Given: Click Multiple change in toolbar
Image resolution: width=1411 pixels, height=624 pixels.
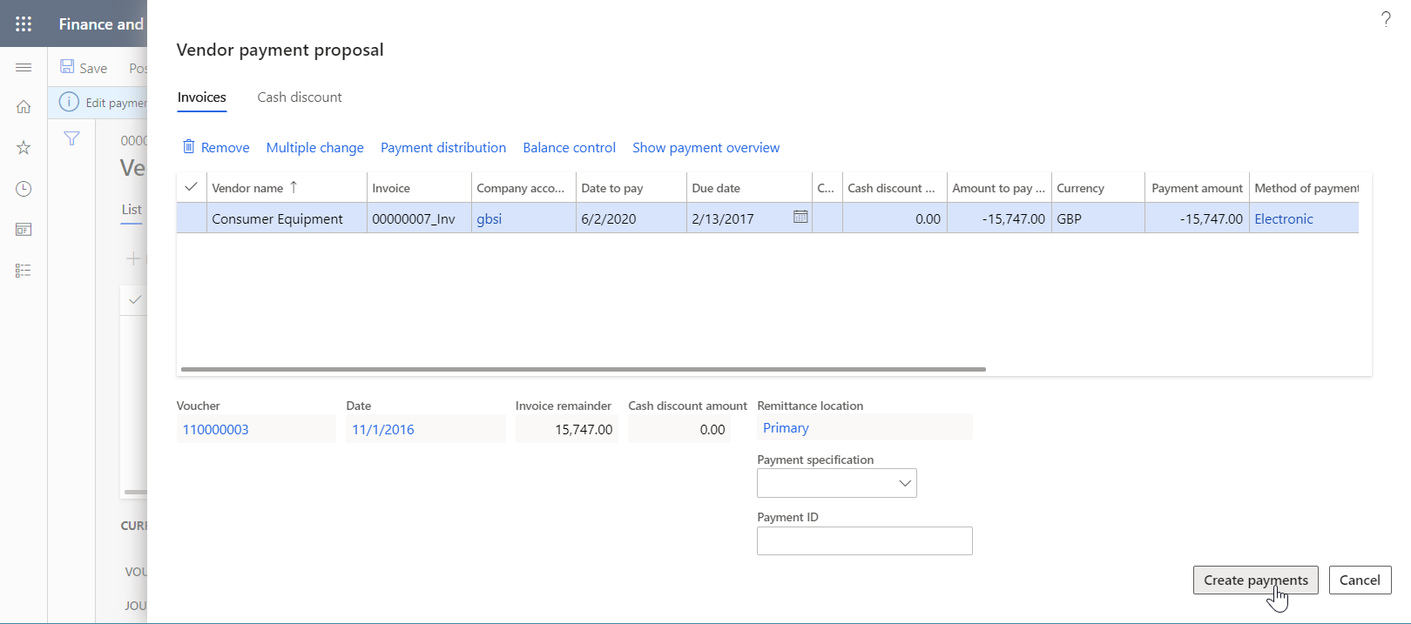Looking at the screenshot, I should [315, 148].
